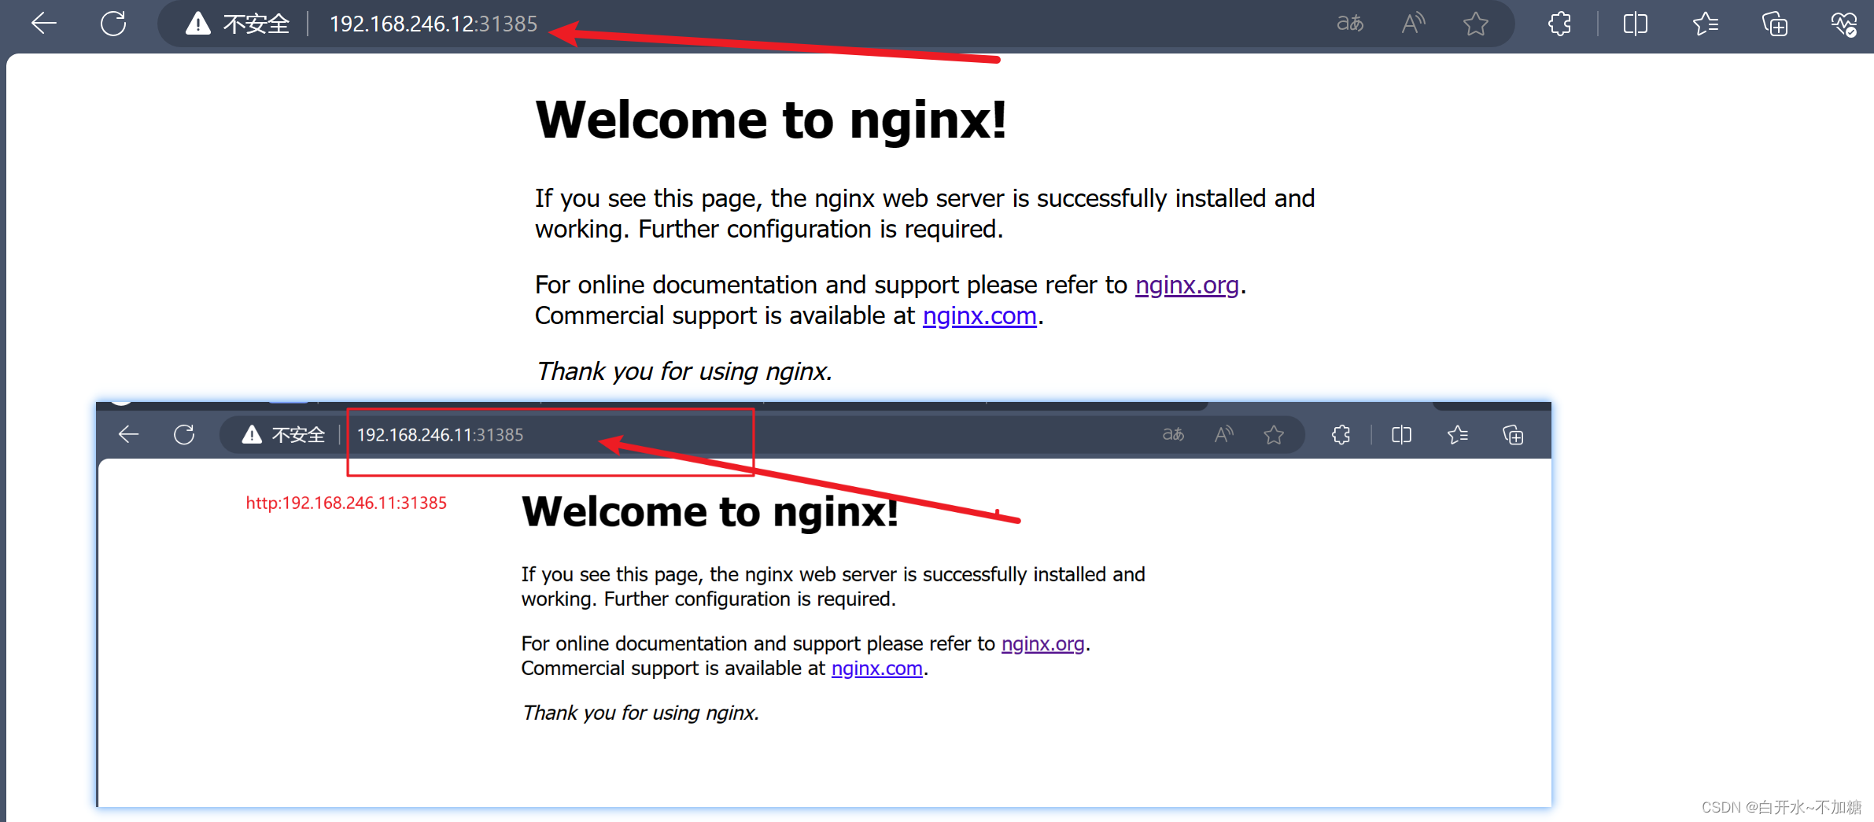Toggle split screen in lower browser
The image size is (1874, 822).
click(1401, 434)
